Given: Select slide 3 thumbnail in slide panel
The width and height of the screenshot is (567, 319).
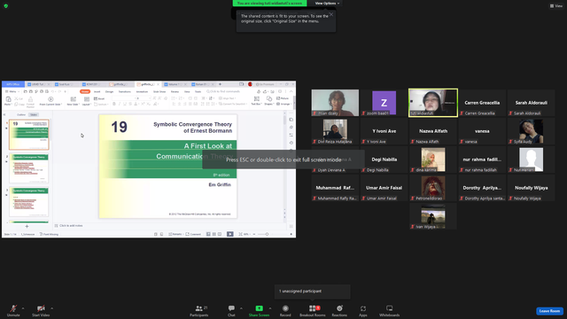Looking at the screenshot, I should (x=29, y=202).
